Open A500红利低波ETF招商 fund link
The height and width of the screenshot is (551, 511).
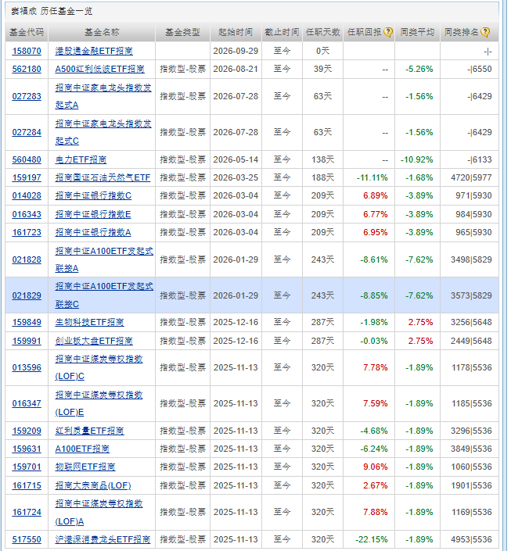pyautogui.click(x=99, y=69)
